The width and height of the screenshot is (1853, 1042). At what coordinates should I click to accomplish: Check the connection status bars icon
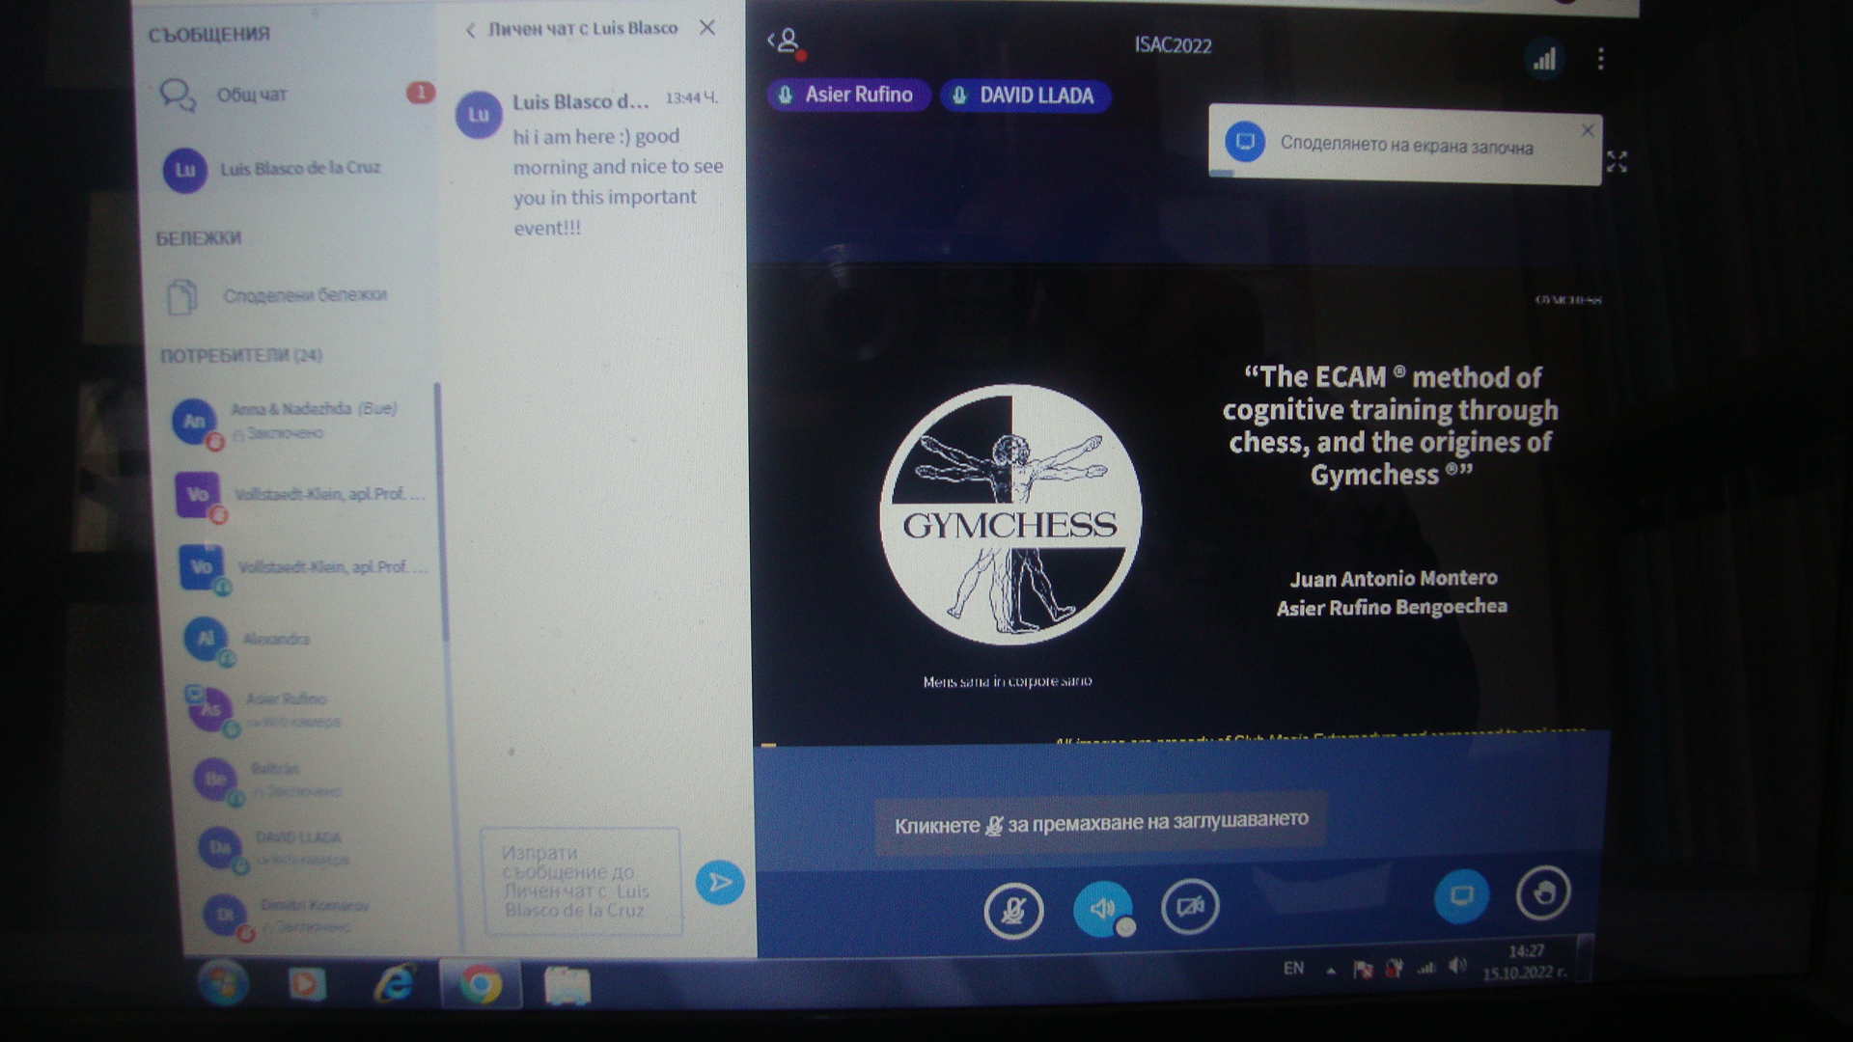pyautogui.click(x=1544, y=60)
